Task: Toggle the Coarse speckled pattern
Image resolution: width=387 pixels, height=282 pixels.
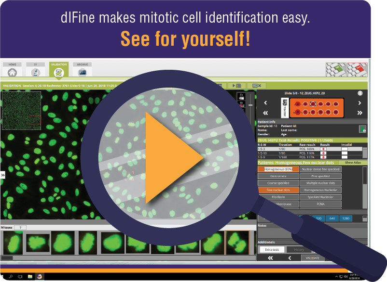Action: tap(278, 183)
